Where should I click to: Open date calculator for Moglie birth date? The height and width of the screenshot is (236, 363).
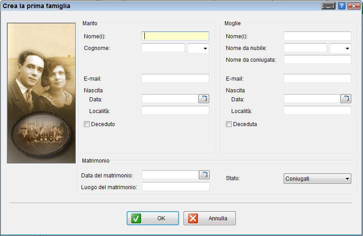pyautogui.click(x=345, y=99)
